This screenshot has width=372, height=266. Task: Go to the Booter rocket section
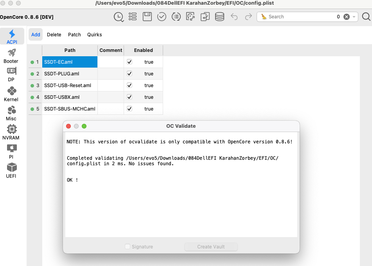pos(11,56)
